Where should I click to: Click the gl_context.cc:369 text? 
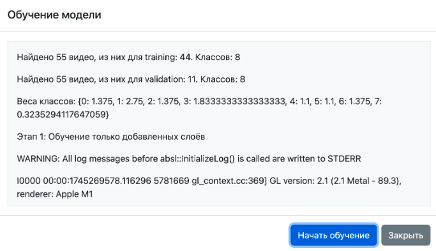[x=228, y=181]
